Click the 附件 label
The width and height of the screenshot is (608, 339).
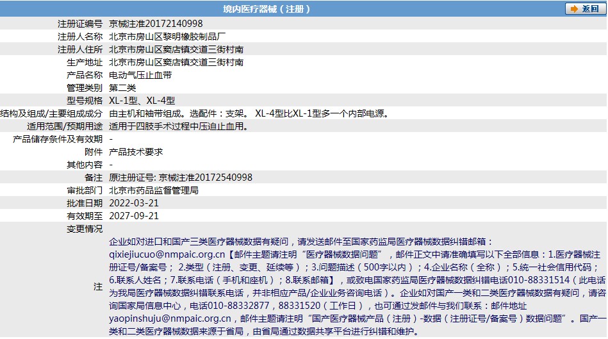pyautogui.click(x=94, y=152)
